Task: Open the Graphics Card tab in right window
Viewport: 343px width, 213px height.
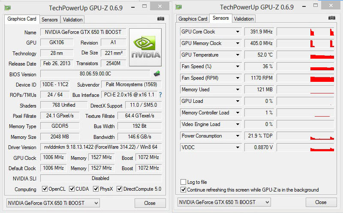Action: pos(193,19)
